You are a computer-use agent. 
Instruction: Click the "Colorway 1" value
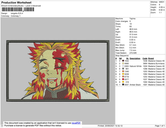coord(15,16)
